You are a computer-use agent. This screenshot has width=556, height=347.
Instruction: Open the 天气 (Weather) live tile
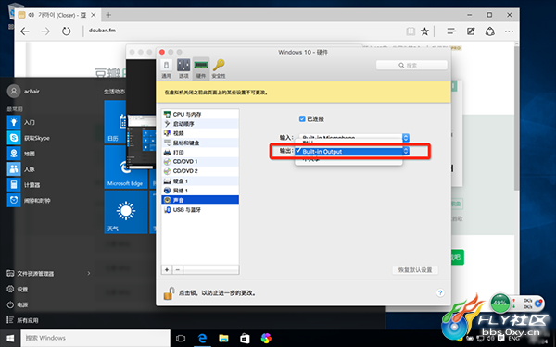(x=125, y=212)
